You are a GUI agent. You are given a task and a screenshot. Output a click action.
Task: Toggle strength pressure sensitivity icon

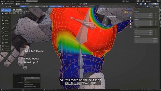click(64, 6)
